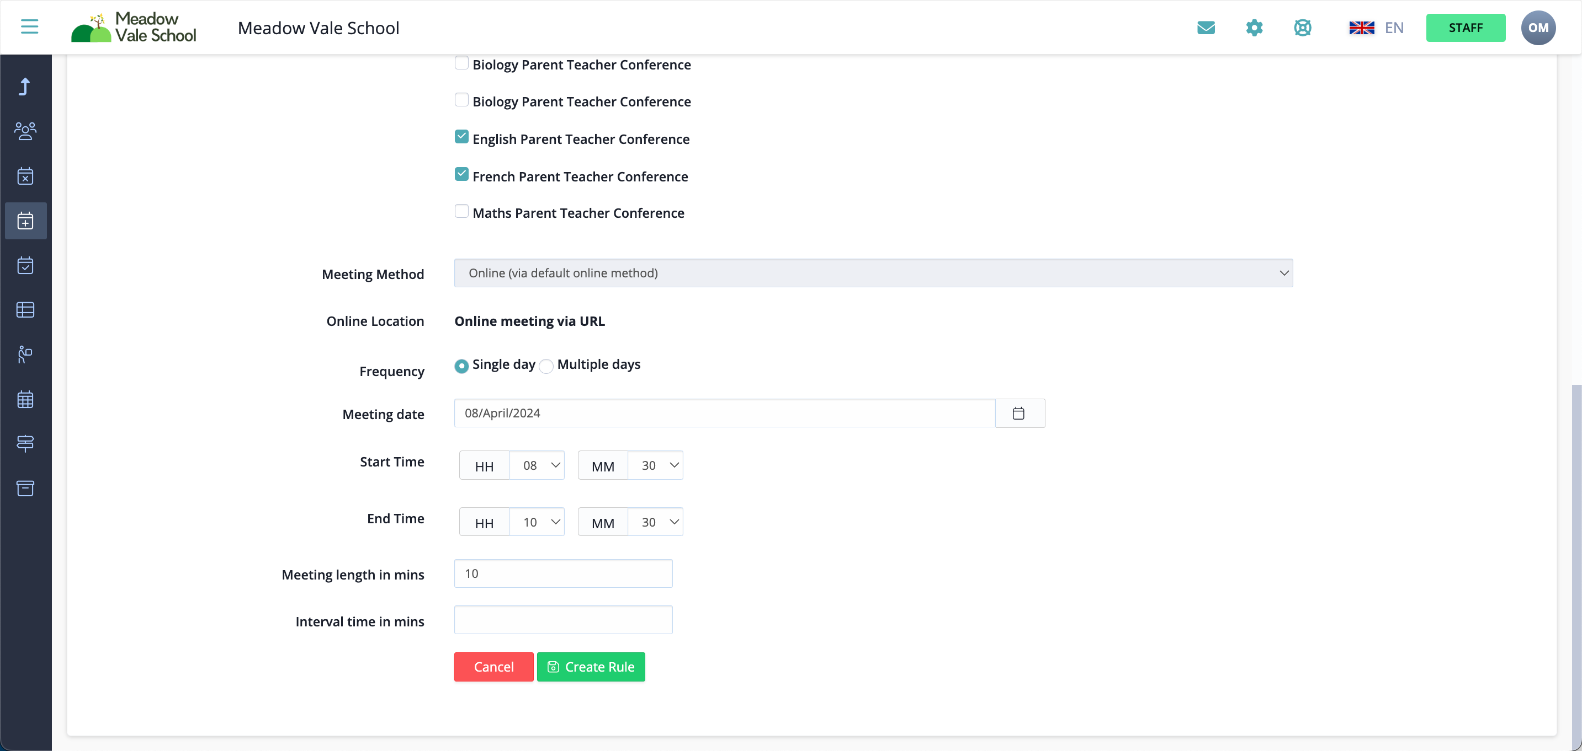Open the hamburger menu
The width and height of the screenshot is (1582, 751).
(29, 27)
